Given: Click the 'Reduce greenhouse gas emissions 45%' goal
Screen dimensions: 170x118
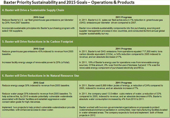Looking at the screenshot, I should click(x=38, y=53).
